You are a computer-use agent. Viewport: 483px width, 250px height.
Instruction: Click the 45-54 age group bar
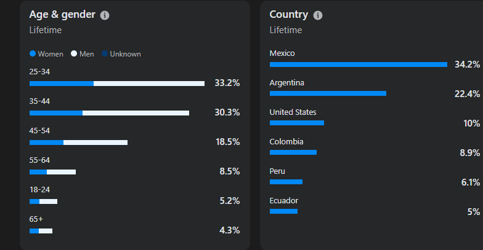pyautogui.click(x=78, y=143)
